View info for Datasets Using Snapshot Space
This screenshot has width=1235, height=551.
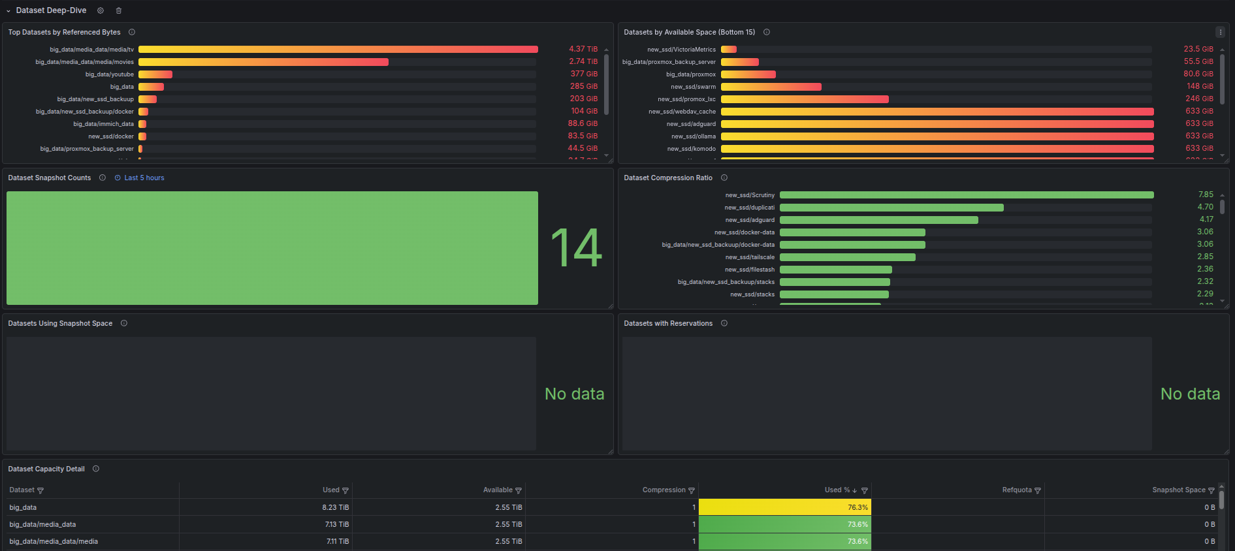click(x=124, y=323)
